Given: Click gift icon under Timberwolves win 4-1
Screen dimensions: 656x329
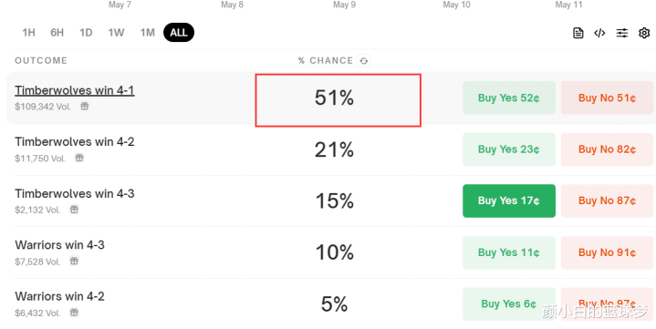Looking at the screenshot, I should tap(85, 107).
